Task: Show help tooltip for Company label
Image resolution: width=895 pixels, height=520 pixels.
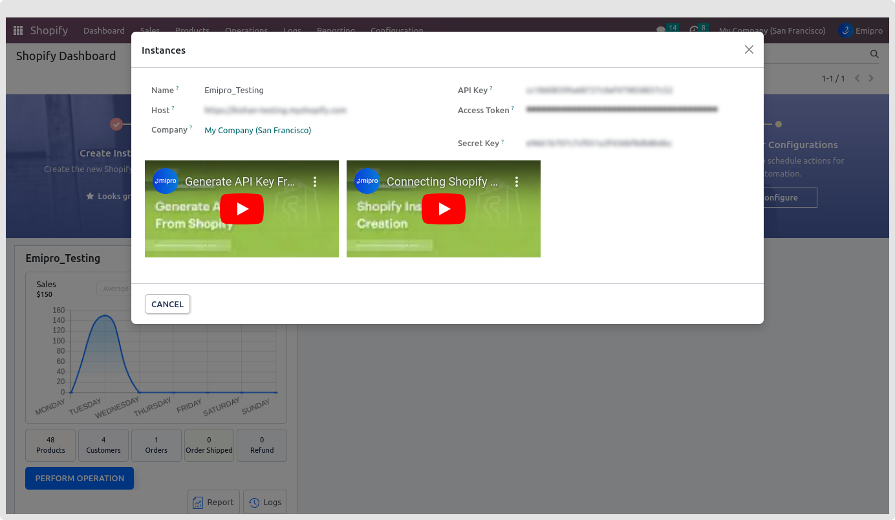Action: [191, 127]
